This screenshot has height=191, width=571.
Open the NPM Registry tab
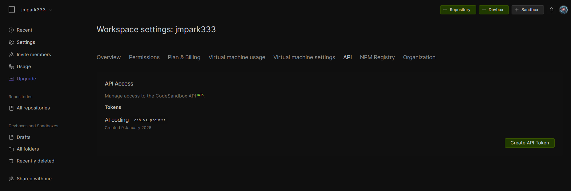pyautogui.click(x=377, y=57)
